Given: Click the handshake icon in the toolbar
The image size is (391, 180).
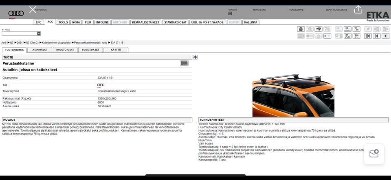Looking at the screenshot, I should (x=319, y=29).
